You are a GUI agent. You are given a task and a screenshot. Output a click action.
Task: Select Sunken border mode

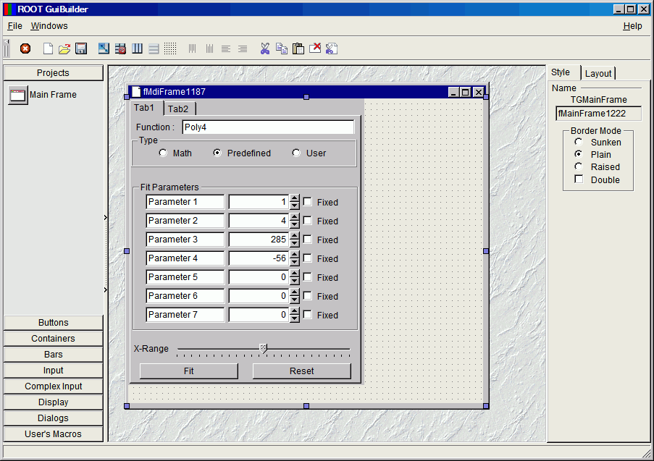pos(579,142)
